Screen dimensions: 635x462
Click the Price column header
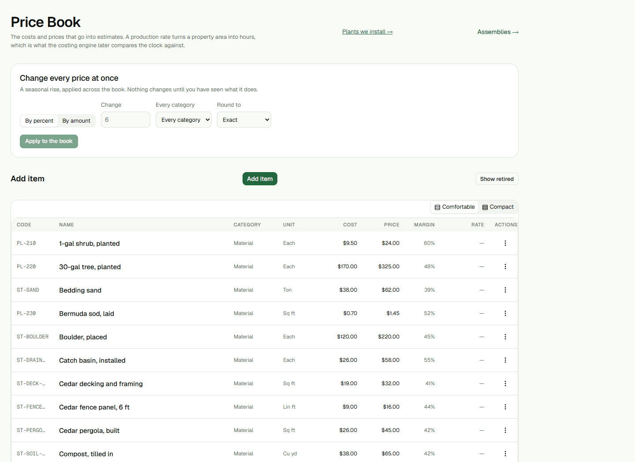coord(392,225)
